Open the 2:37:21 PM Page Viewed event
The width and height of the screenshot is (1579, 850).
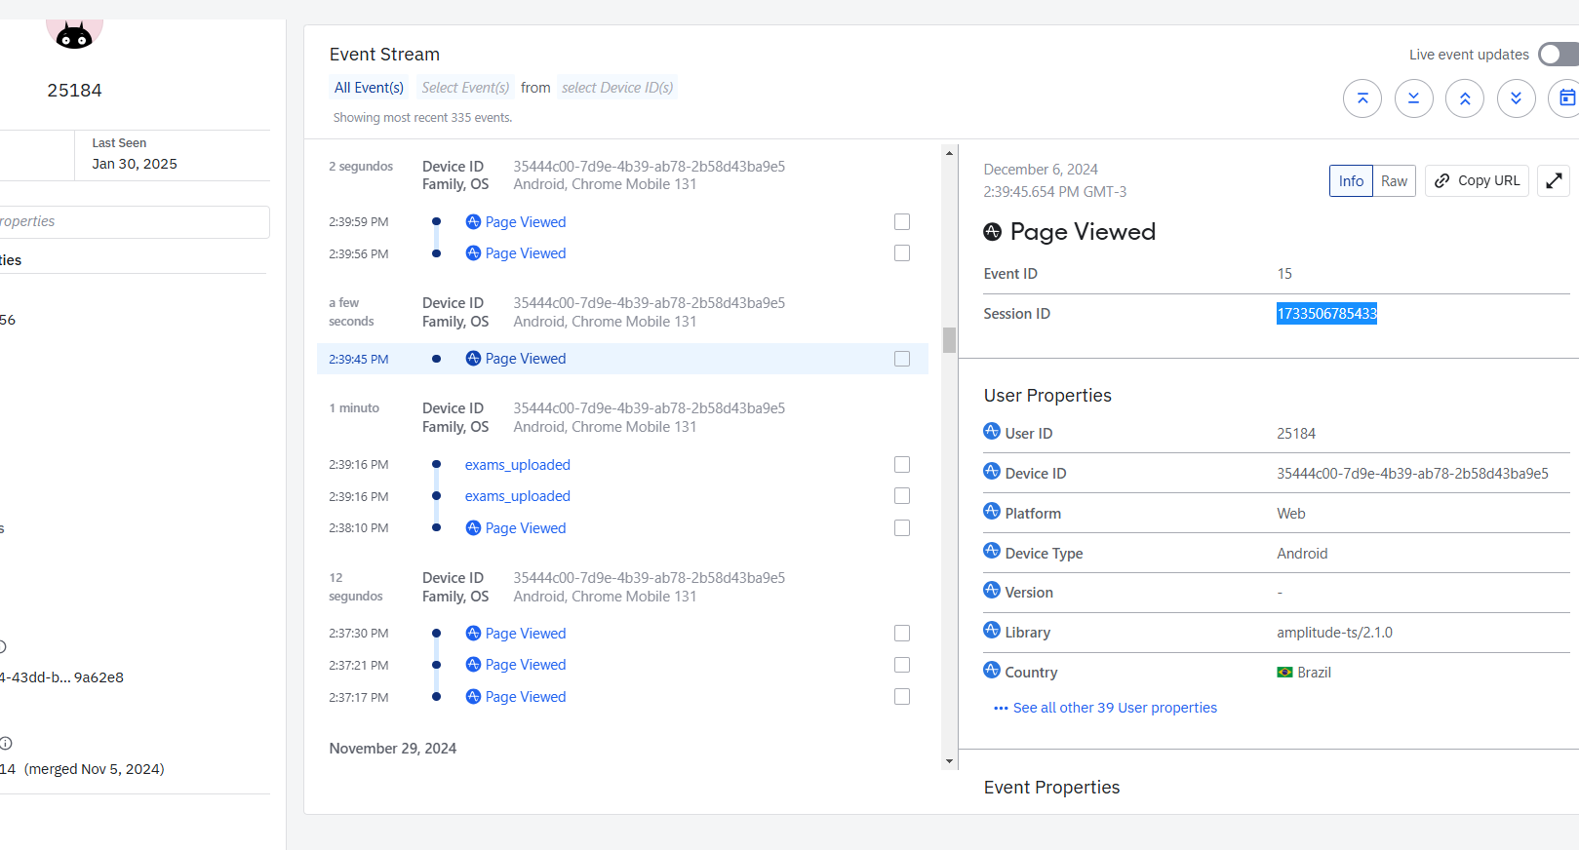coord(525,665)
